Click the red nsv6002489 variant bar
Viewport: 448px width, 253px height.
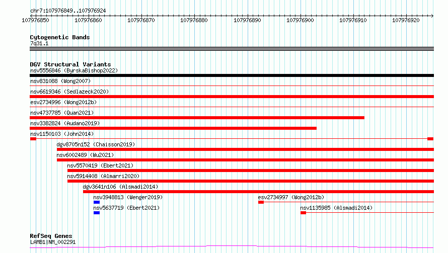246,160
